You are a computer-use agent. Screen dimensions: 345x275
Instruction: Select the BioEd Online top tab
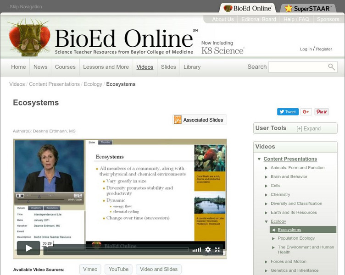click(248, 8)
